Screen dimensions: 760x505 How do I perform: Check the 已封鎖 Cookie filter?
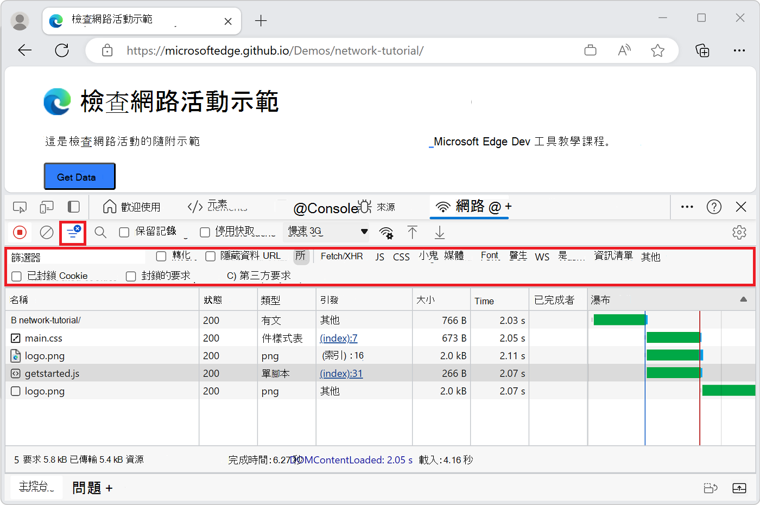(x=16, y=276)
